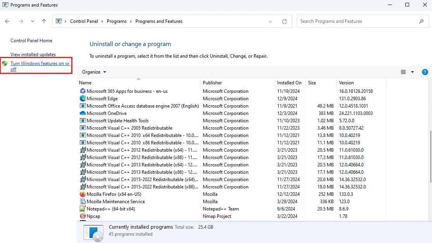Screen dimensions: 432x243
Task: Click shield icon beside Windows features link
Action: click(x=5, y=63)
